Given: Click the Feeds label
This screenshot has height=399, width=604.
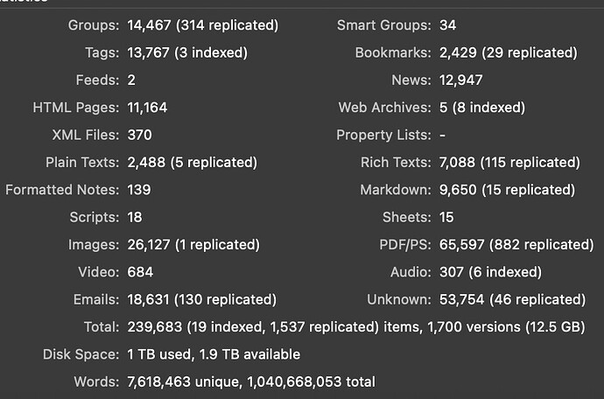Looking at the screenshot, I should coord(97,80).
